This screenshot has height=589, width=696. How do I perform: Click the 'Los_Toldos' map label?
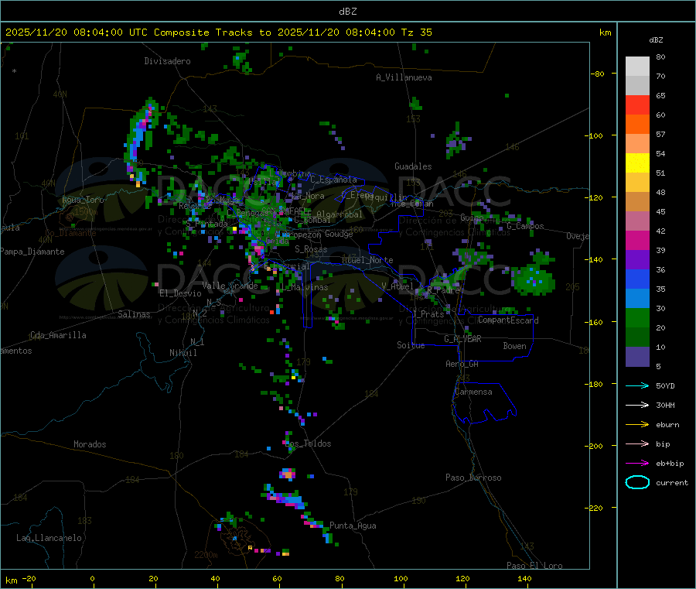[308, 443]
